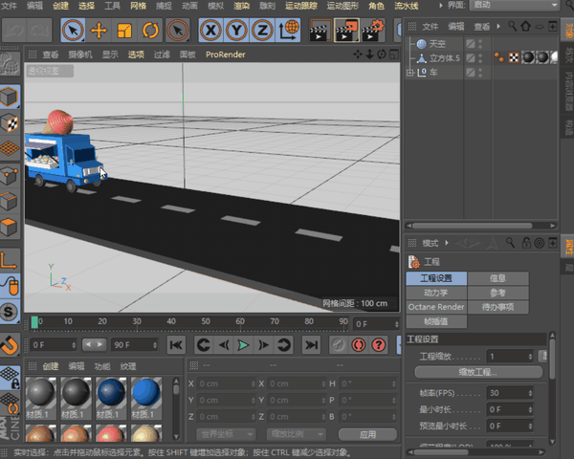Open the 渲染 menu in the menu bar
This screenshot has height=459, width=574.
pyautogui.click(x=240, y=6)
